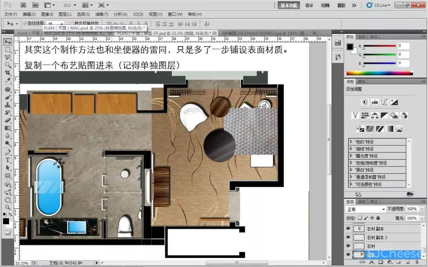Expand the "色阶" presets list
Screen dimensions: 428x267
coord(351,142)
